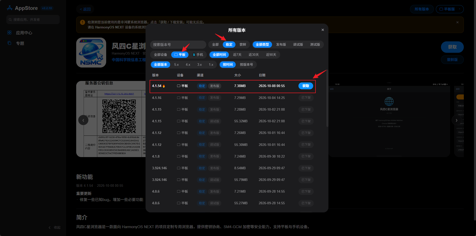Select the 稳定 channel filter
The height and width of the screenshot is (236, 476).
229,44
